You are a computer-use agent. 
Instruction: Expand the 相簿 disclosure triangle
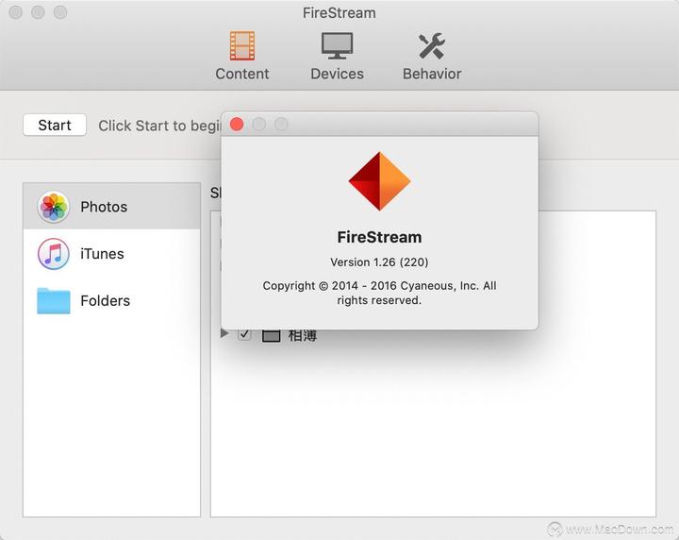[x=224, y=333]
